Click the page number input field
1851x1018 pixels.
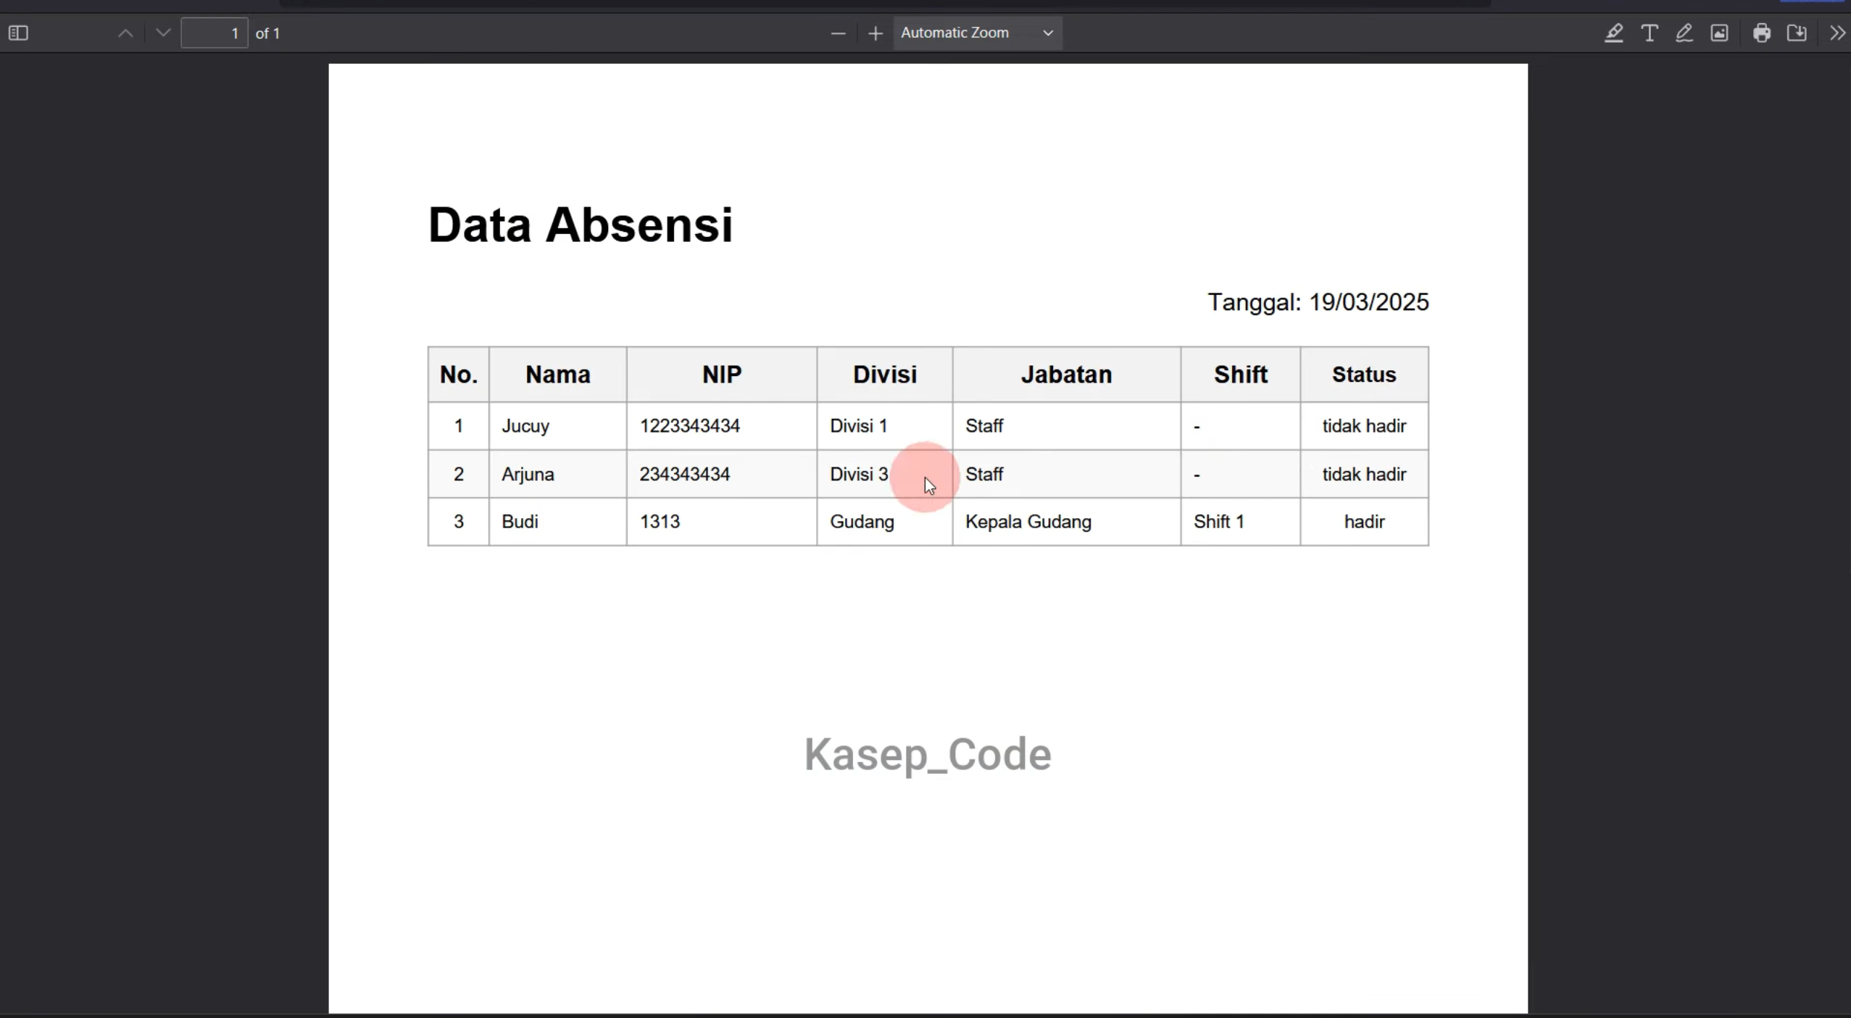(215, 33)
